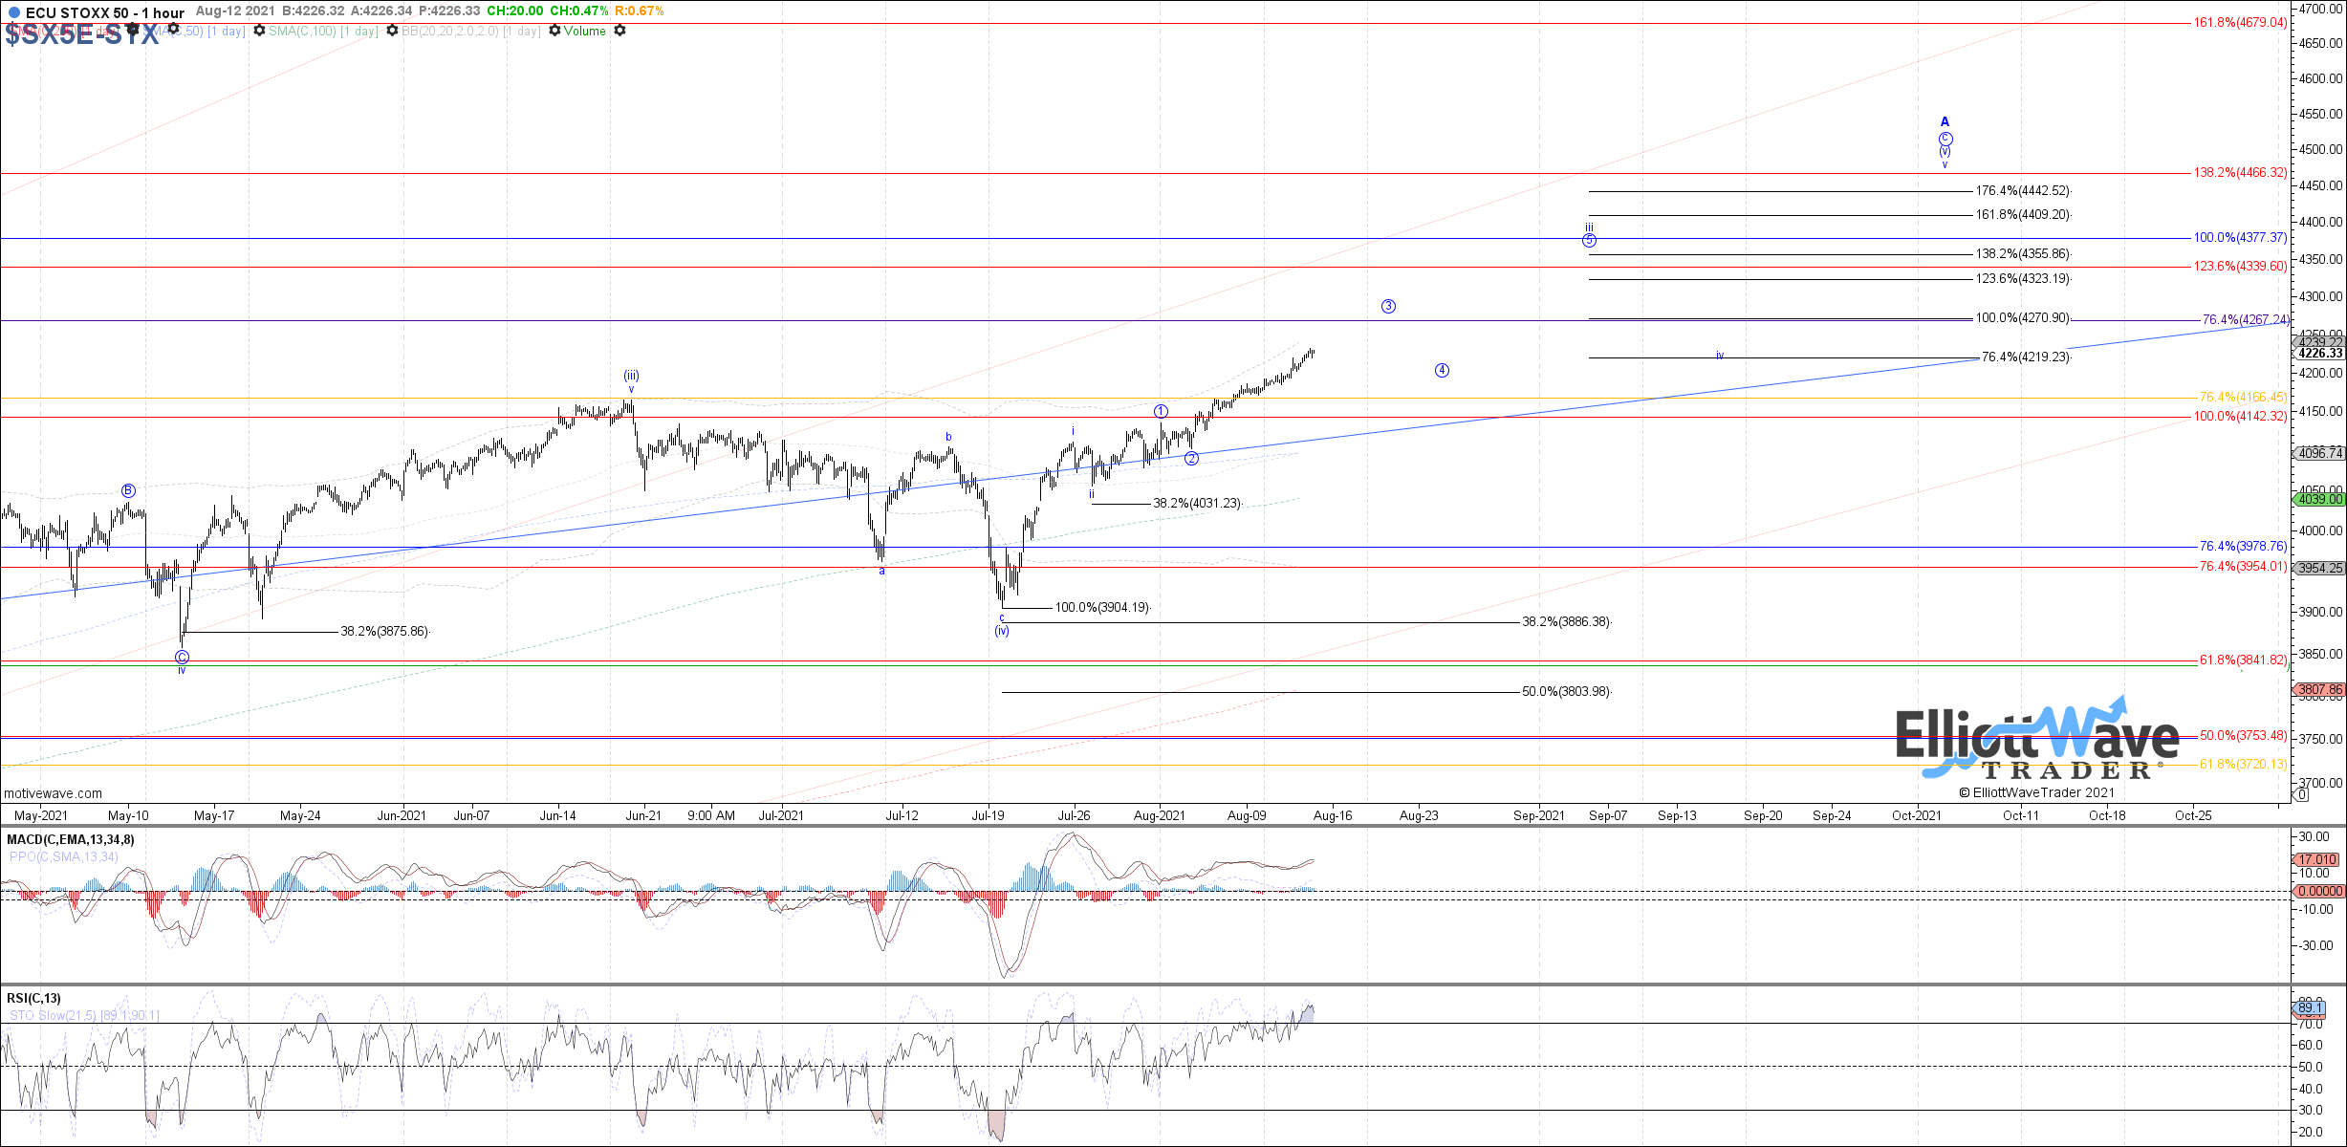Click the gear icon next to Volume
The image size is (2347, 1147).
[619, 31]
